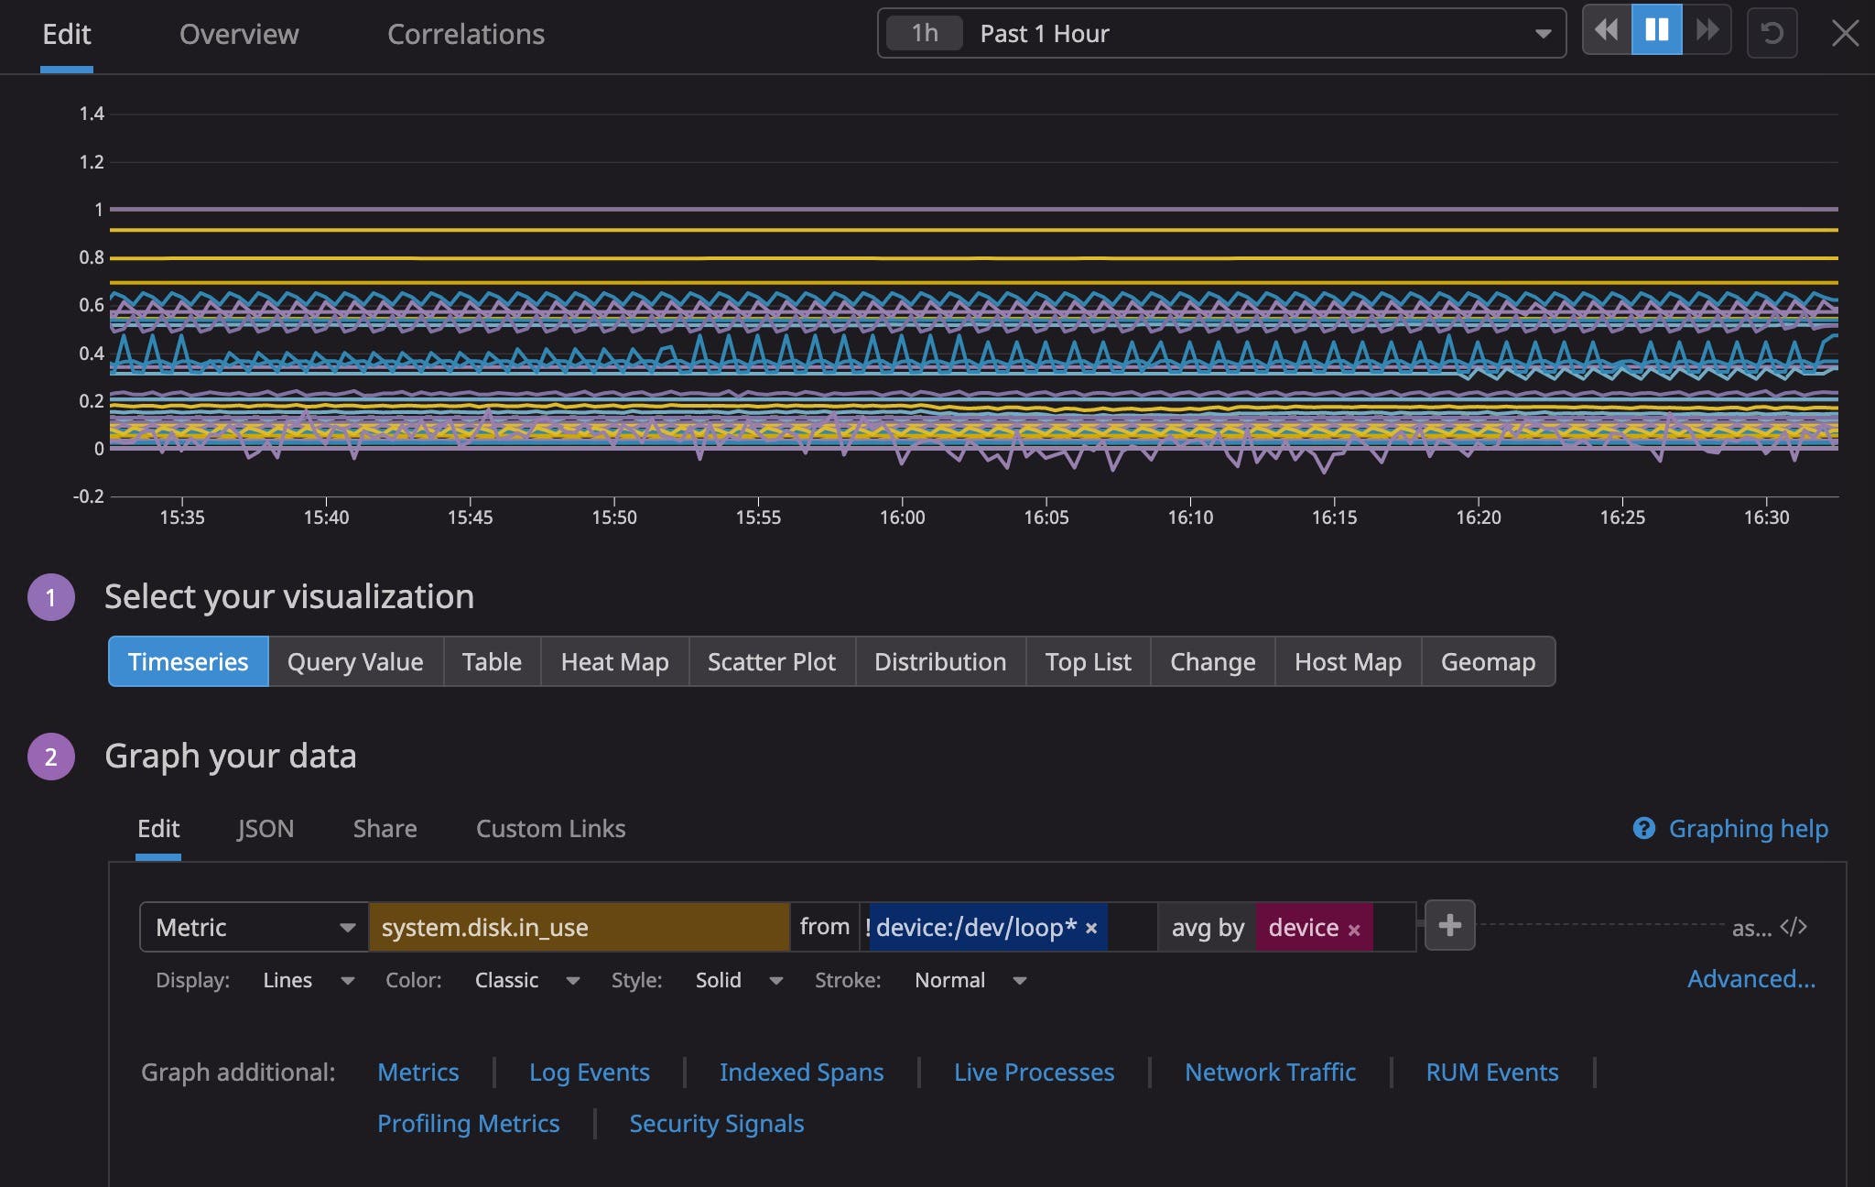Toggle the query code editor icon
The image size is (1875, 1187).
pos(1793,927)
